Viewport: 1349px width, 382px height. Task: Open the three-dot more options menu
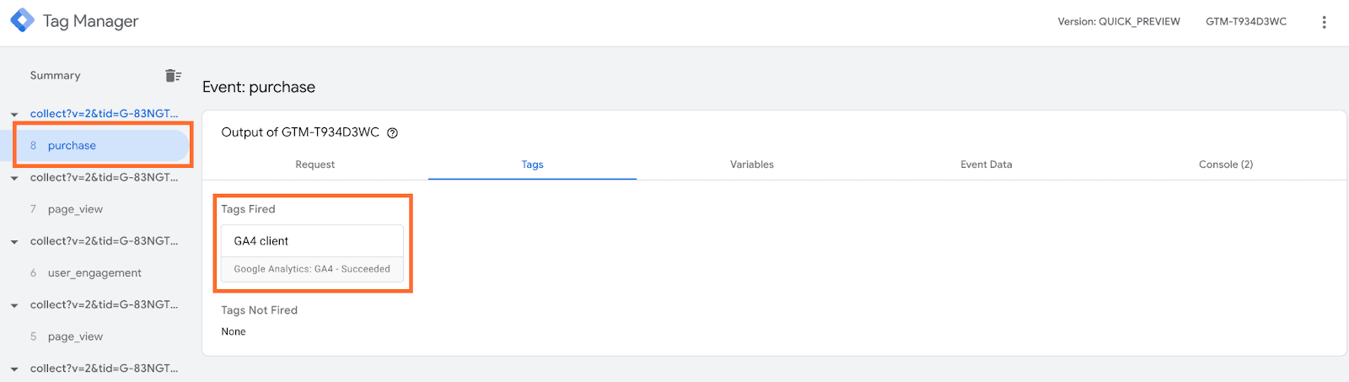1324,22
